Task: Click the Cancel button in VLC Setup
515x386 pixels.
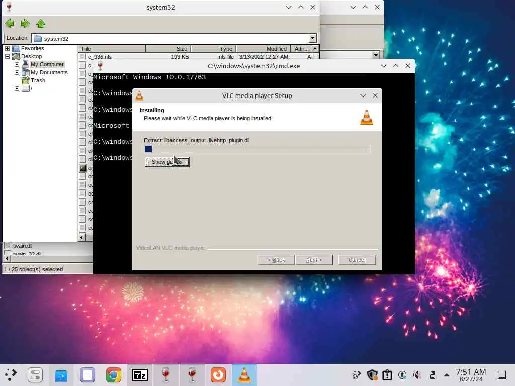Action: pyautogui.click(x=357, y=260)
